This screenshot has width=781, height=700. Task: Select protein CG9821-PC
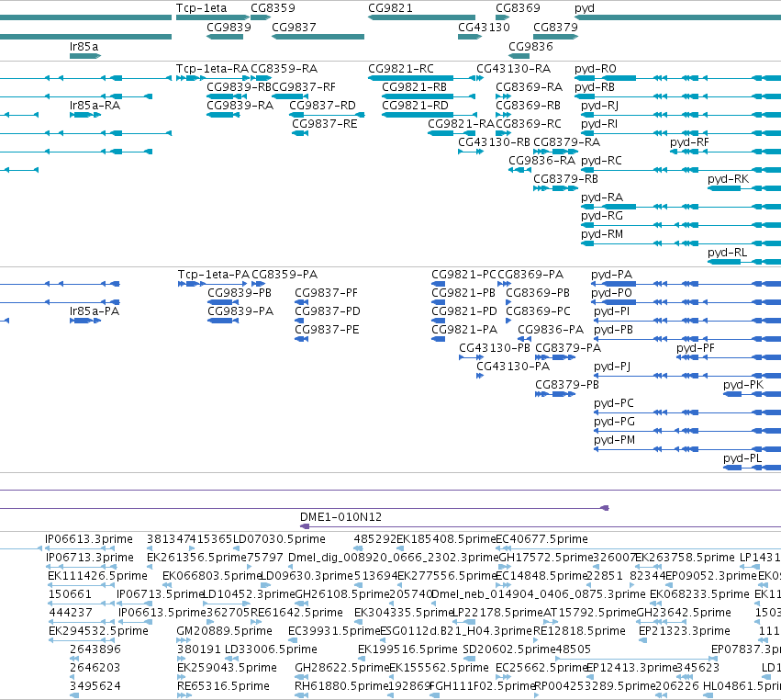[463, 275]
